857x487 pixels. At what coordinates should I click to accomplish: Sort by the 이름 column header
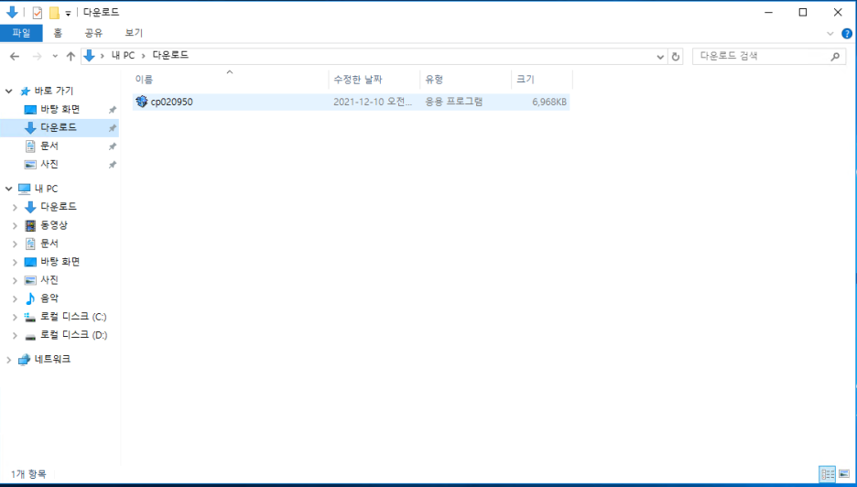click(230, 80)
